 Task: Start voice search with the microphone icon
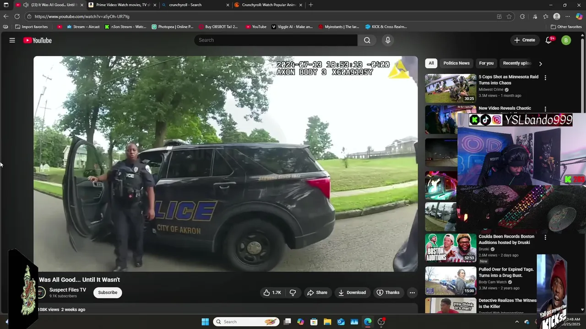point(388,40)
